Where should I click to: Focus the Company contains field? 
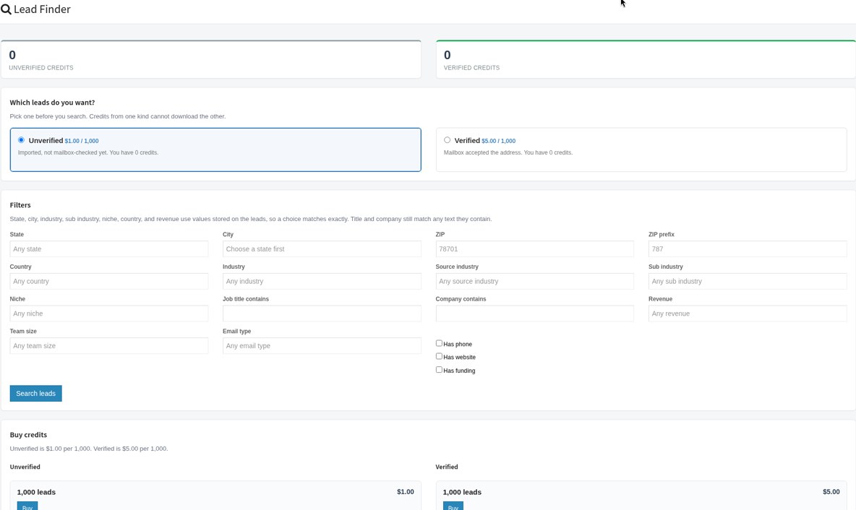[534, 313]
